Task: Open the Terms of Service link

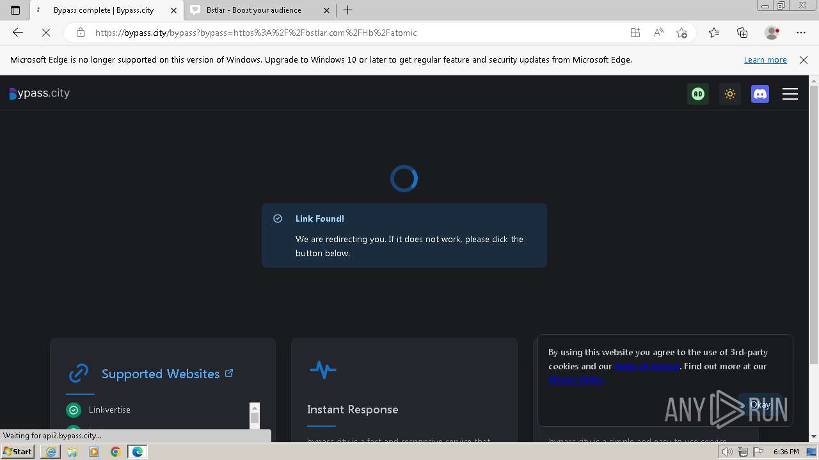Action: click(647, 366)
